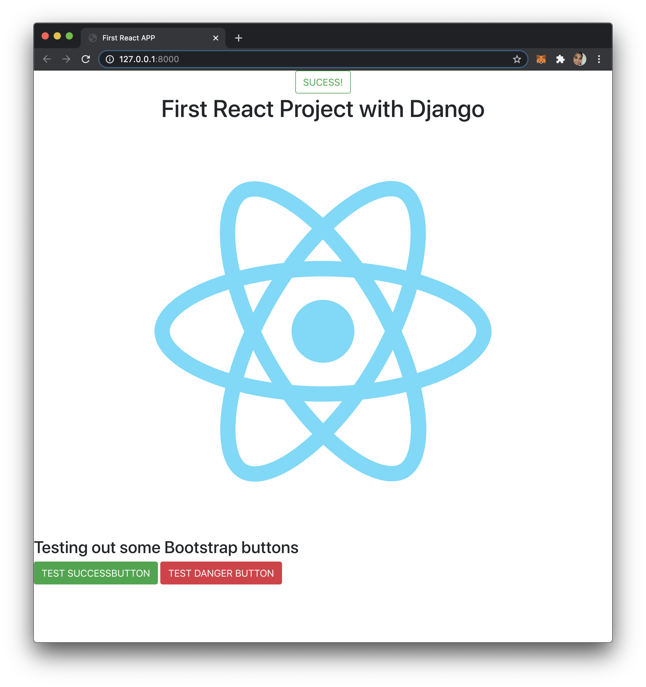Viewport: 646px width, 687px height.
Task: Click the React logo image
Action: pyautogui.click(x=323, y=331)
